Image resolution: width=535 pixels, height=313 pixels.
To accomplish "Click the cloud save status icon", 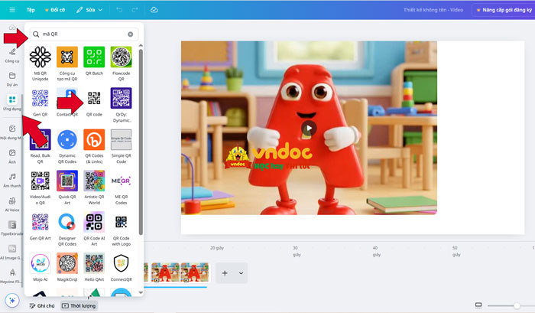I will (154, 10).
